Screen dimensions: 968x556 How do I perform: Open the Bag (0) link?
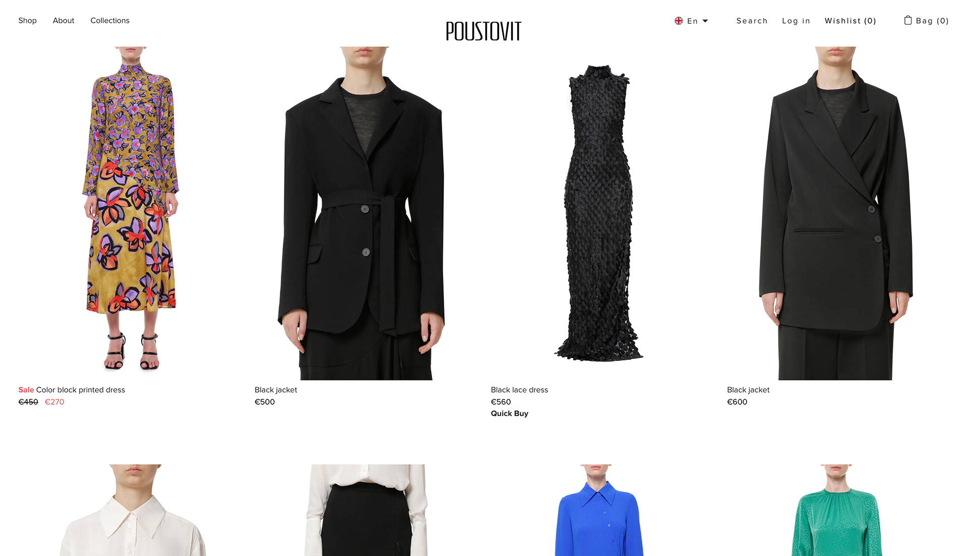[x=932, y=21]
